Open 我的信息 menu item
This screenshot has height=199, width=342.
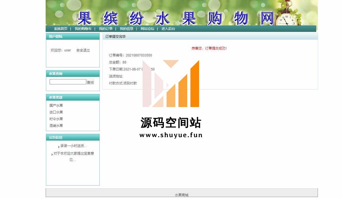pyautogui.click(x=127, y=29)
